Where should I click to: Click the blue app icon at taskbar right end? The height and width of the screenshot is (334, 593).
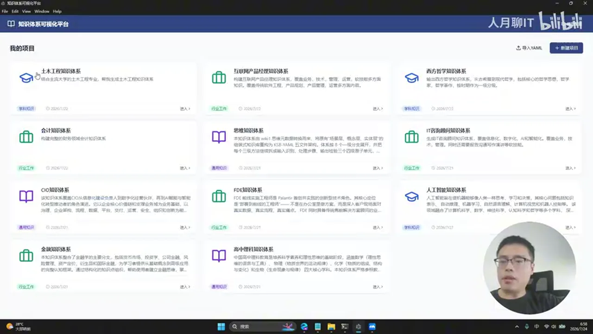click(372, 326)
